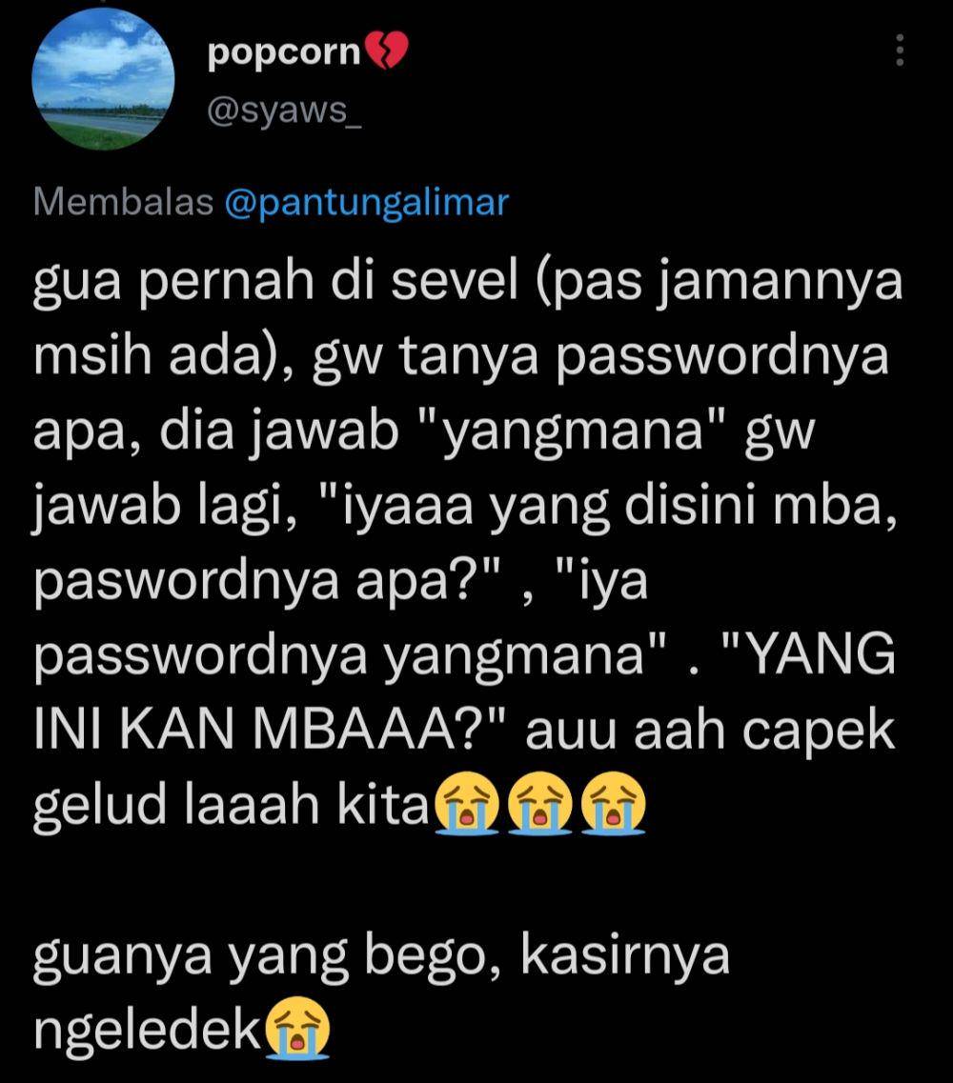The height and width of the screenshot is (1083, 953).
Task: Tap the last crying emoji in the row of three
Action: coord(613,803)
